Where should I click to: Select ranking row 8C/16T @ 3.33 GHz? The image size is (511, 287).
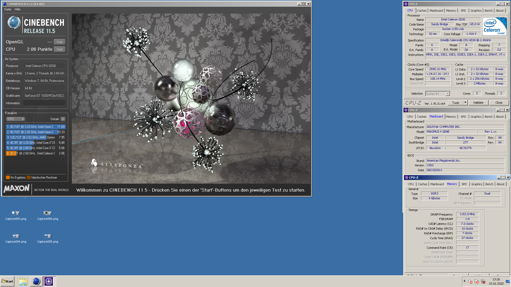point(36,127)
